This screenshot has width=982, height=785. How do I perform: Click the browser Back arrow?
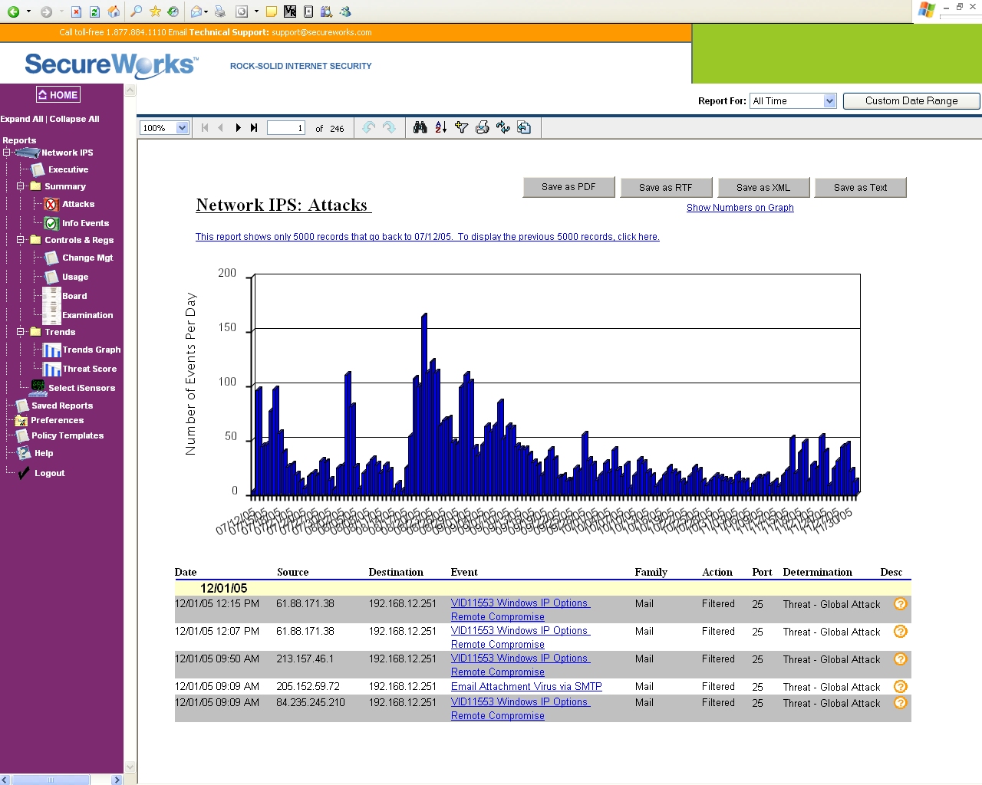click(13, 11)
